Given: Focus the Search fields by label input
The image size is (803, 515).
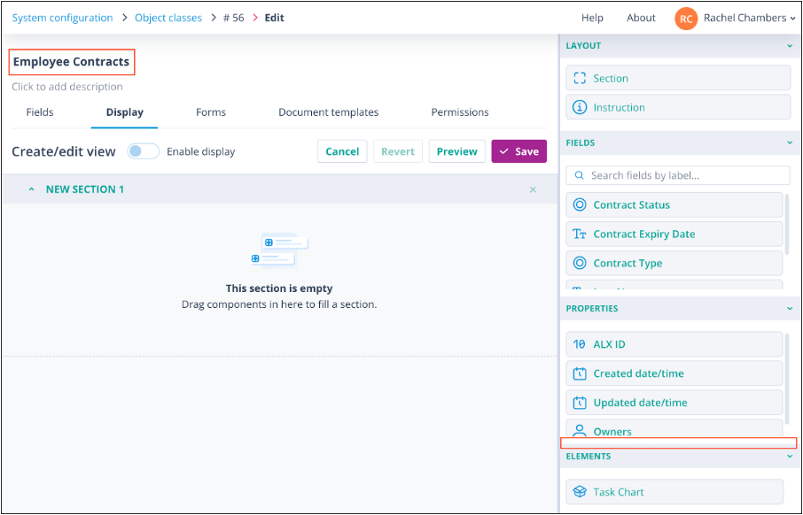Looking at the screenshot, I should click(x=677, y=175).
